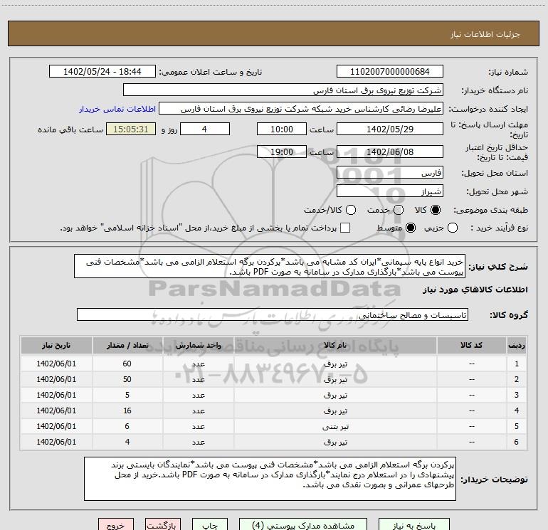This screenshot has width=548, height=530.
Task: Click the delivery city field شیراز
Action: click(390, 191)
